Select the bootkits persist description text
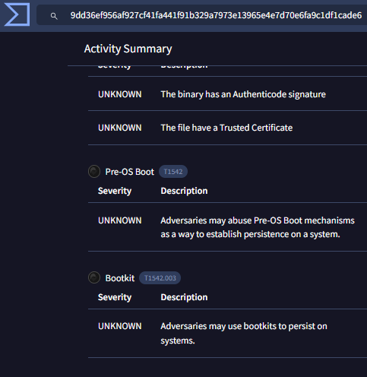The height and width of the screenshot is (377, 367). (244, 333)
